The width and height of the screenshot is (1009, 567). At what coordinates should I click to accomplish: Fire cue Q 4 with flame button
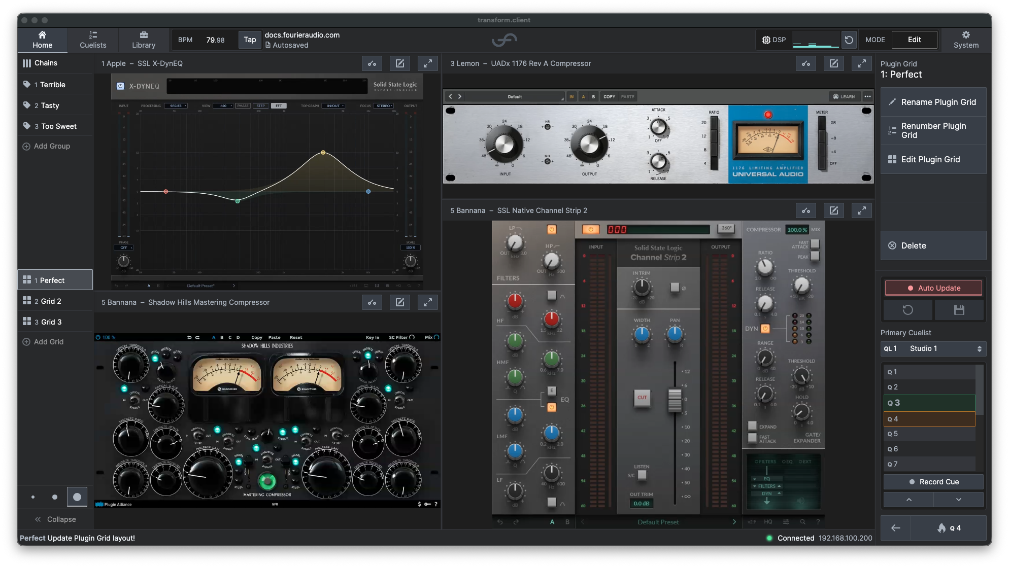pyautogui.click(x=948, y=528)
